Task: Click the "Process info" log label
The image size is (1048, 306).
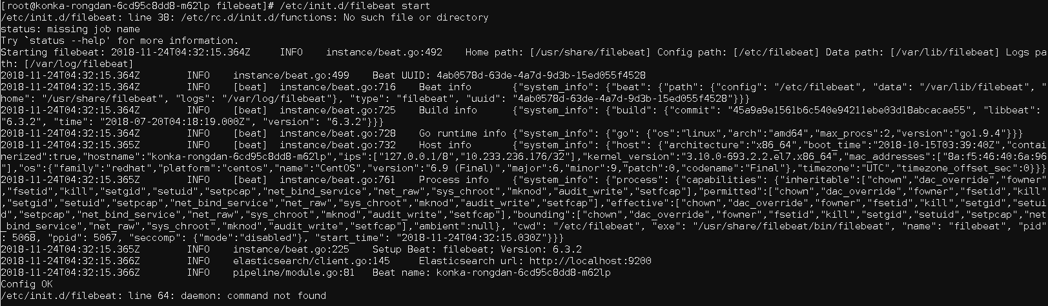Action: 453,180
